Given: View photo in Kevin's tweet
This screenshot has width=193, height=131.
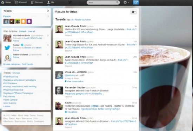Looking at the screenshot, I should point(72,112).
